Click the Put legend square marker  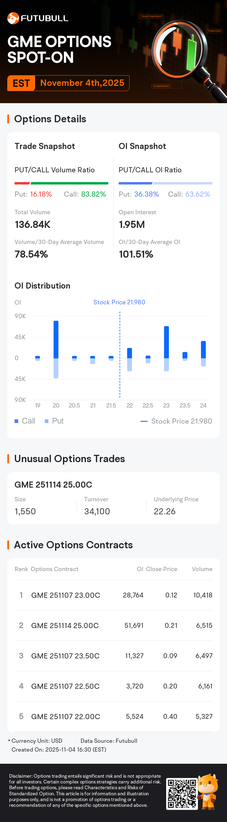click(47, 421)
